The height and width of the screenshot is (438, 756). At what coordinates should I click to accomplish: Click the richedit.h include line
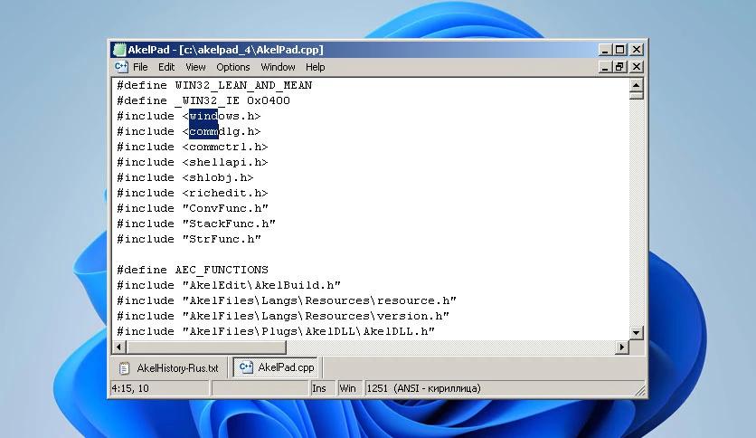[193, 194]
